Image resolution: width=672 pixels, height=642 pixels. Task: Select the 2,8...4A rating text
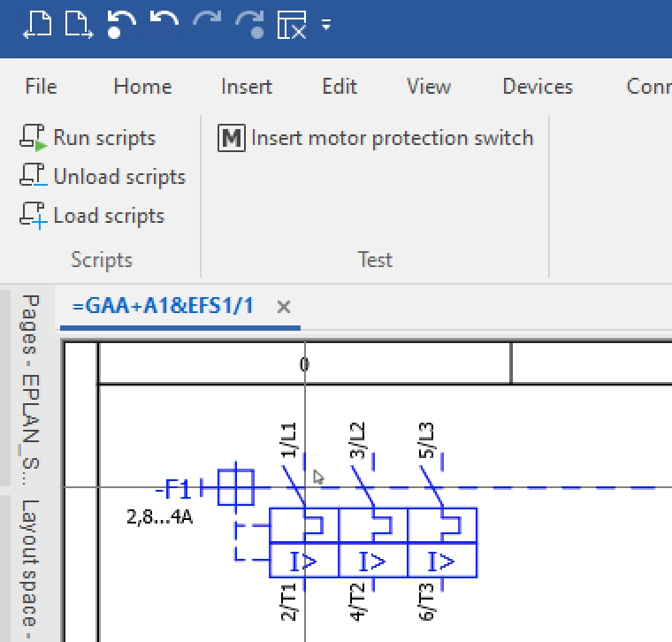(159, 516)
